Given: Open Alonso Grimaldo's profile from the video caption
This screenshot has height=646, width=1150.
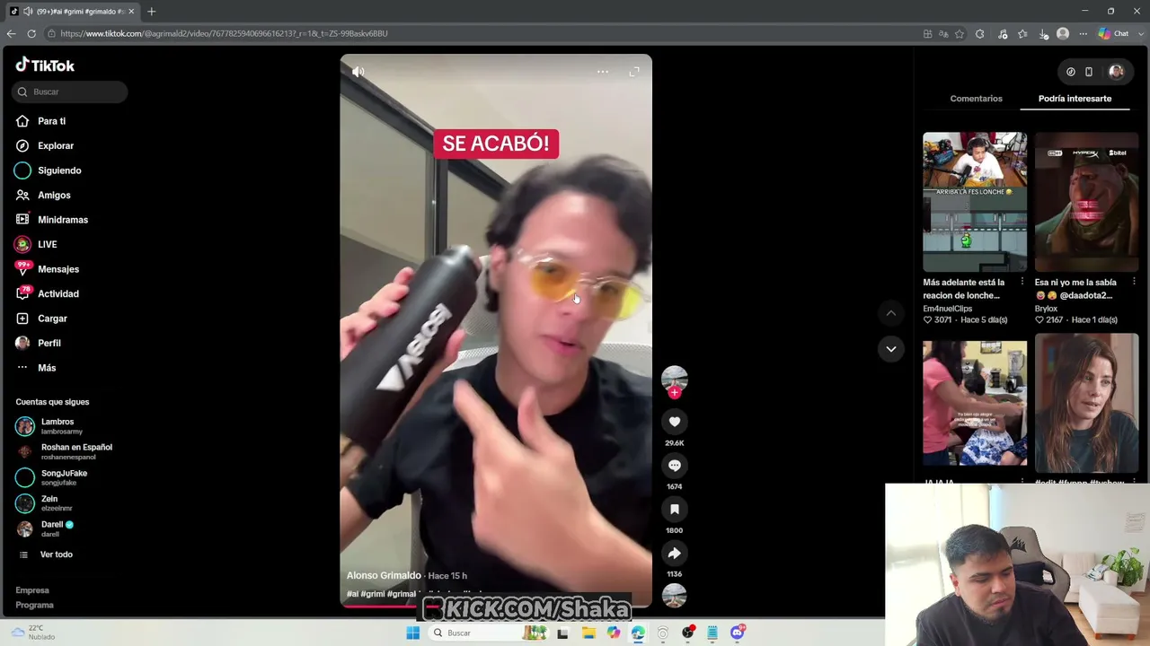Looking at the screenshot, I should point(384,575).
